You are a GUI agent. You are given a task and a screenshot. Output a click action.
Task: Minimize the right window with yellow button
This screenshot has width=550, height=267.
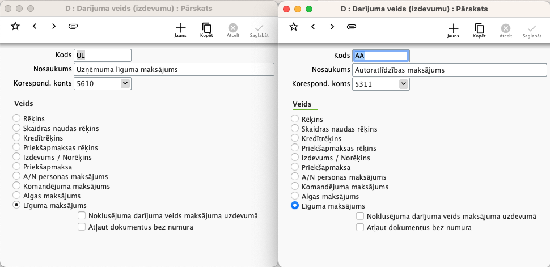point(298,9)
